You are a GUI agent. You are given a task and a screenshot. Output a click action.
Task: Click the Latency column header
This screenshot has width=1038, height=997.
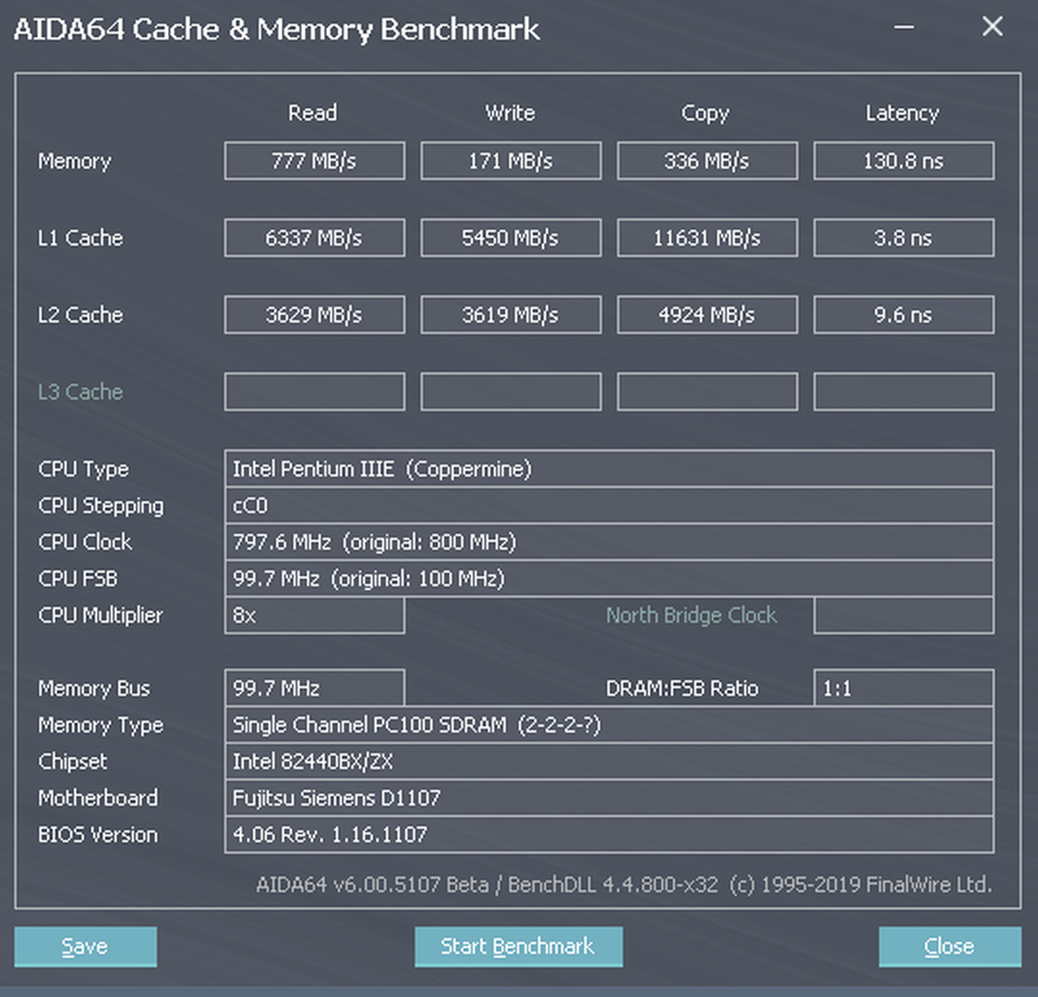pyautogui.click(x=902, y=114)
